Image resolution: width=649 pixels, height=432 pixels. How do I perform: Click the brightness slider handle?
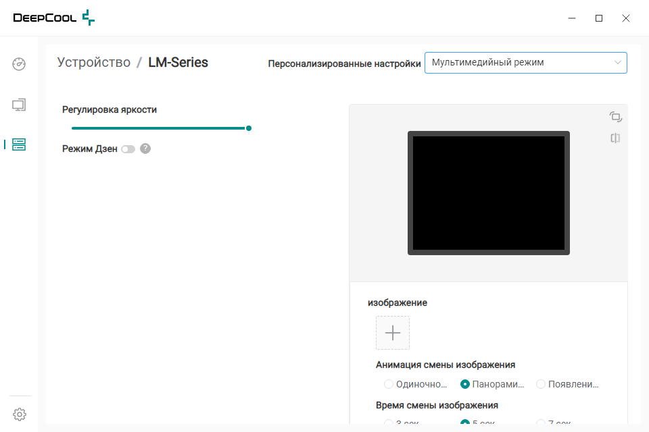coord(249,128)
